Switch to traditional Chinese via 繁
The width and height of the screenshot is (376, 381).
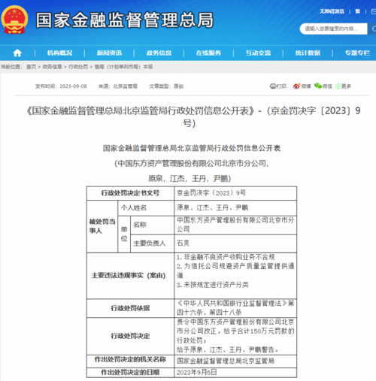(x=358, y=11)
